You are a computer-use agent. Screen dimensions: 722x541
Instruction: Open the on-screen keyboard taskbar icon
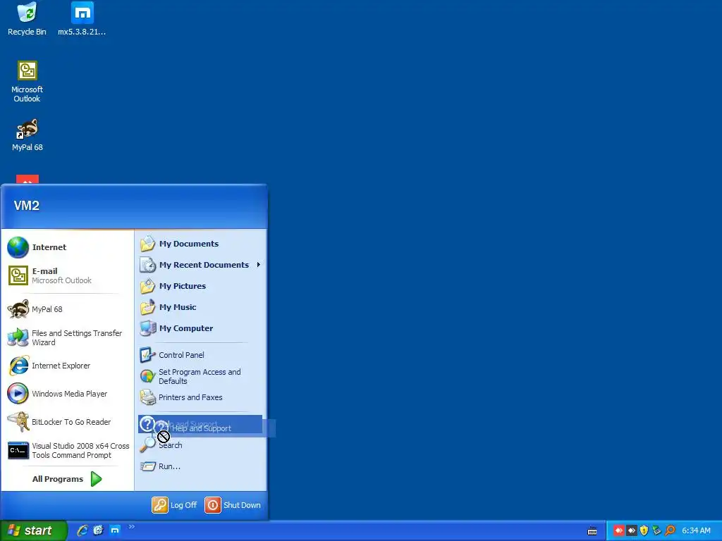(592, 531)
